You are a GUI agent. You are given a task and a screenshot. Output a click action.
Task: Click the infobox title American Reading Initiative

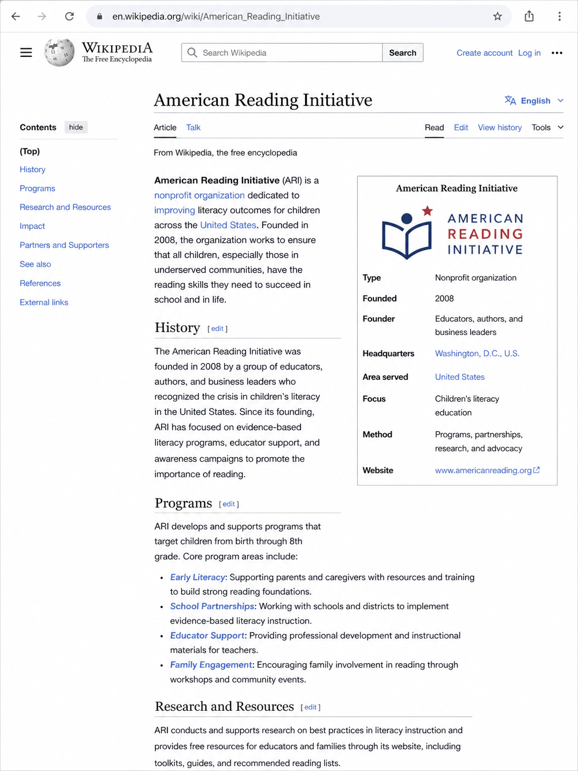457,188
